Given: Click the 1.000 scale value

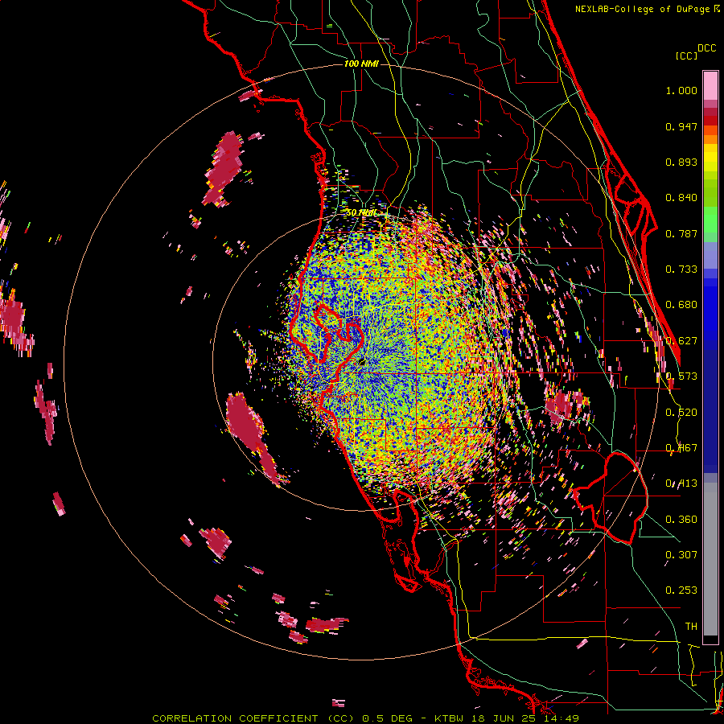Looking at the screenshot, I should point(681,90).
